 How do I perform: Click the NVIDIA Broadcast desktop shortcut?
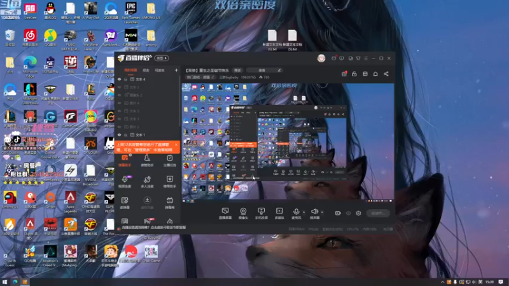tap(90, 175)
